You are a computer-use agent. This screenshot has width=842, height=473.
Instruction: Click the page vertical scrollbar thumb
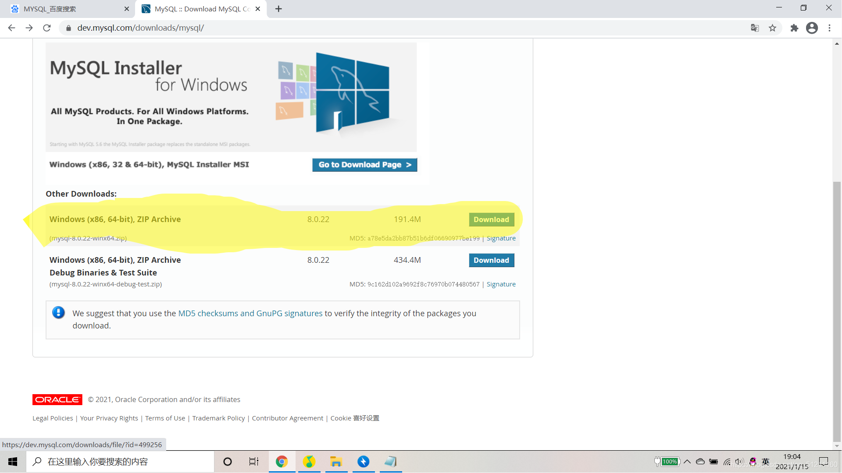click(x=837, y=311)
